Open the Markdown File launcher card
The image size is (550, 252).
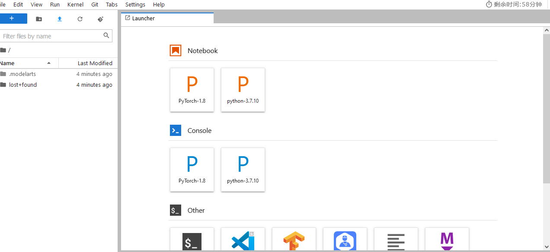447,240
